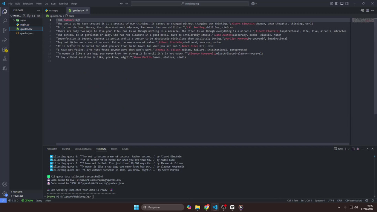Open customize layout control
Image resolution: width=377 pixels, height=212 pixels.
(x=331, y=4)
